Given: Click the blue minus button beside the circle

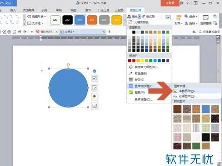Looking at the screenshot, I should tap(94, 71).
